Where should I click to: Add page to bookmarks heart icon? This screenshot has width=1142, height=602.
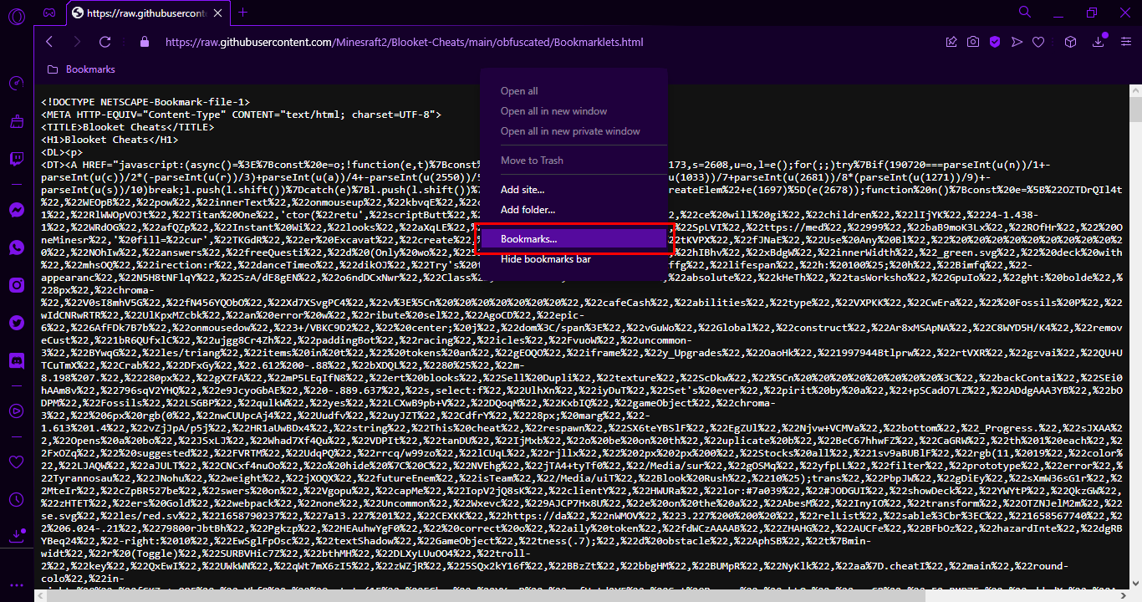1038,42
